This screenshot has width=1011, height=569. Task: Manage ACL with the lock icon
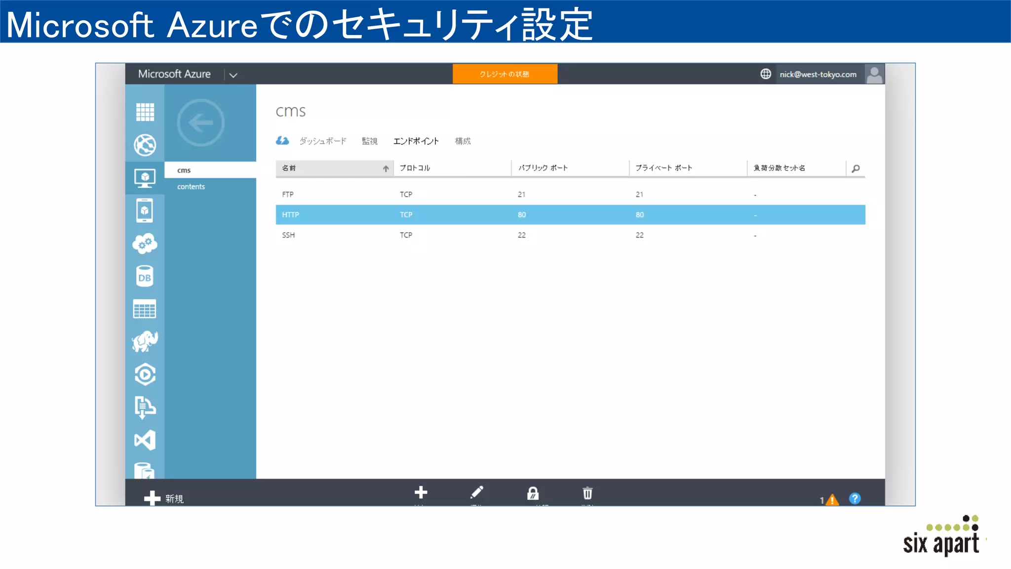[533, 493]
